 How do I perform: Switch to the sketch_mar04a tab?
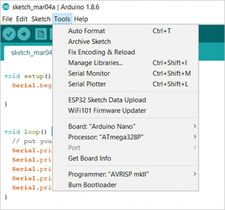click(x=31, y=52)
